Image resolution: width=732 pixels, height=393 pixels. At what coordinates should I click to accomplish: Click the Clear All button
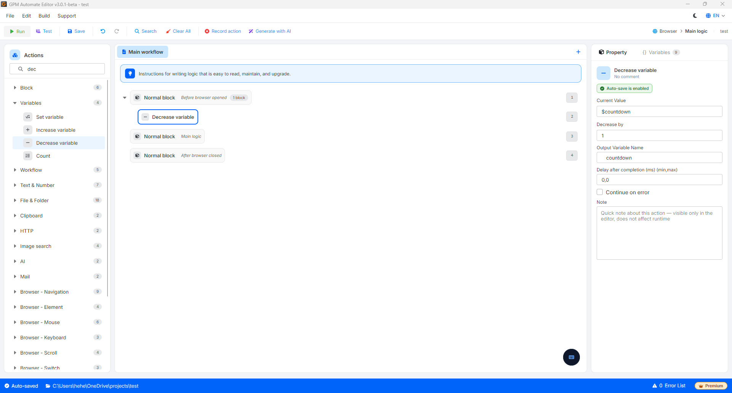[x=178, y=31]
